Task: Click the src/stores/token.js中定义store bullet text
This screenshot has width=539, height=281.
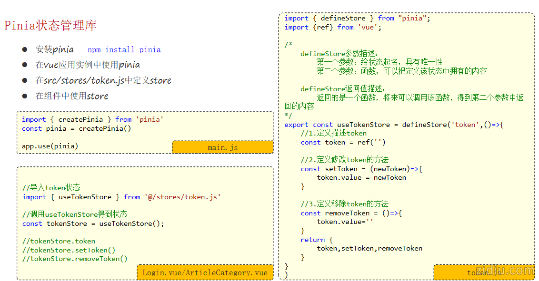Action: [103, 80]
